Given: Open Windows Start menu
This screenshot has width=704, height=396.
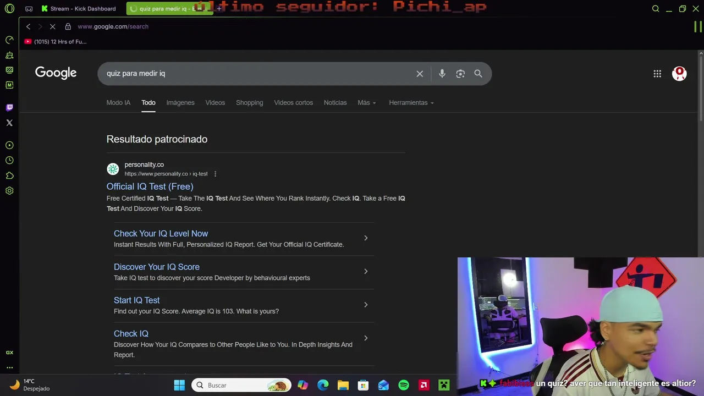Looking at the screenshot, I should (179, 385).
